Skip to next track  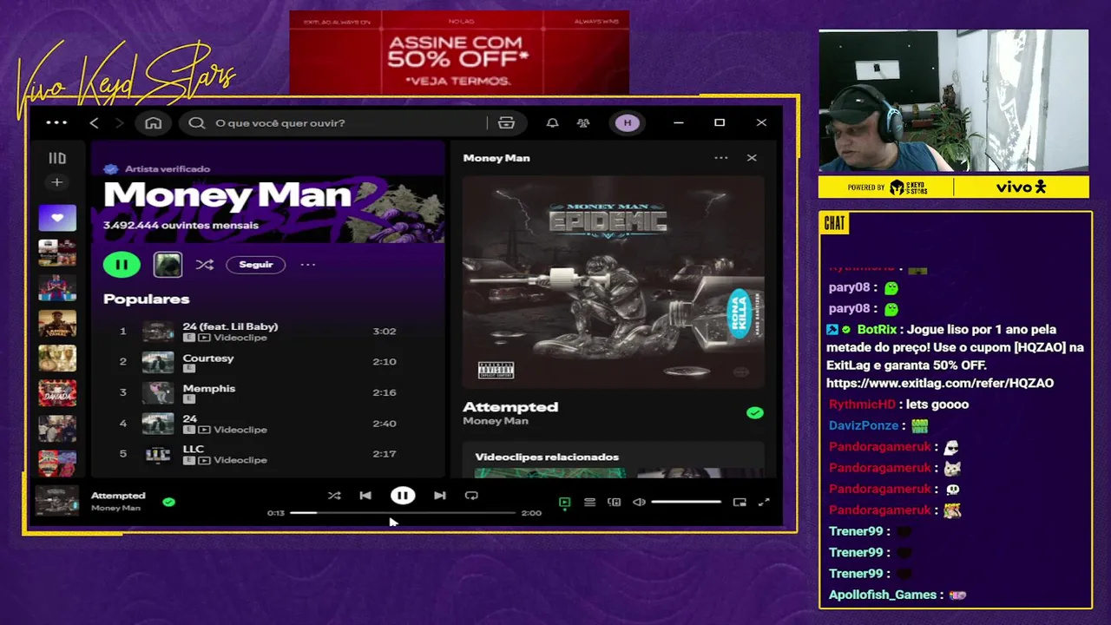click(440, 496)
